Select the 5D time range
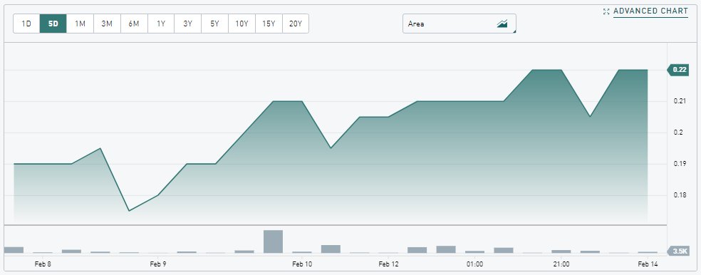This screenshot has height=275, width=701. (x=53, y=24)
